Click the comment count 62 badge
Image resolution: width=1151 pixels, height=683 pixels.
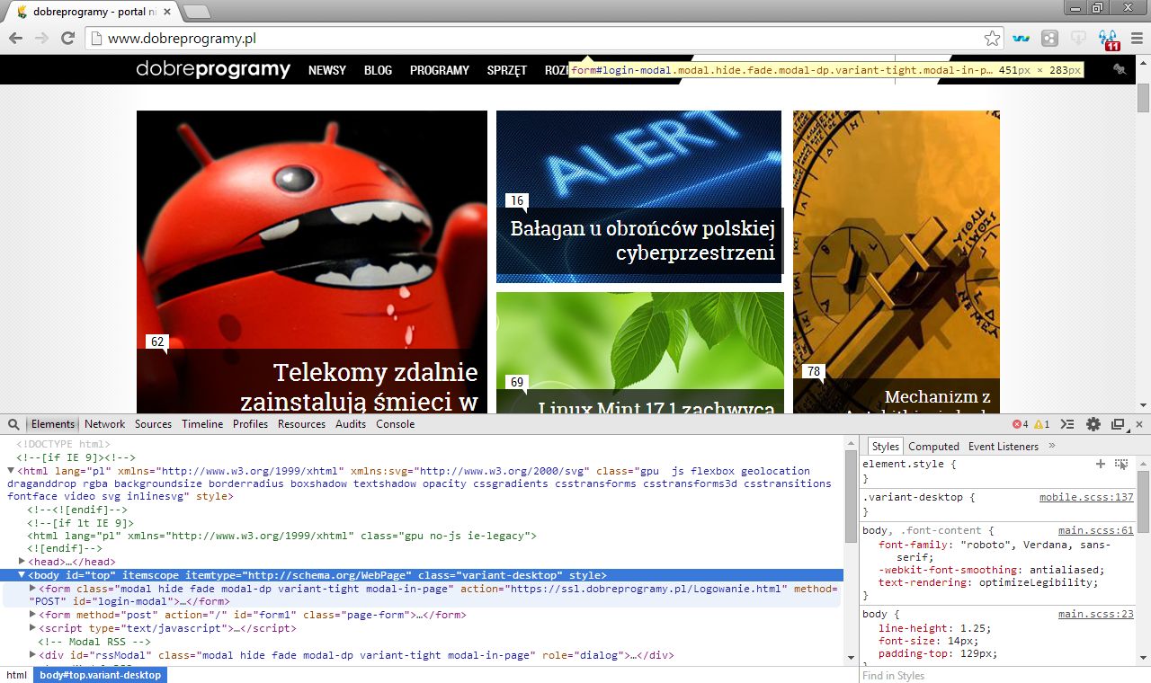click(157, 341)
